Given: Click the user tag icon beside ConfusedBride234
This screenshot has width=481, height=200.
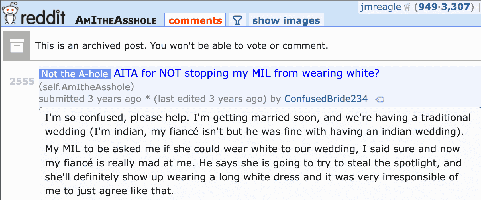Looking at the screenshot, I should click(x=380, y=99).
